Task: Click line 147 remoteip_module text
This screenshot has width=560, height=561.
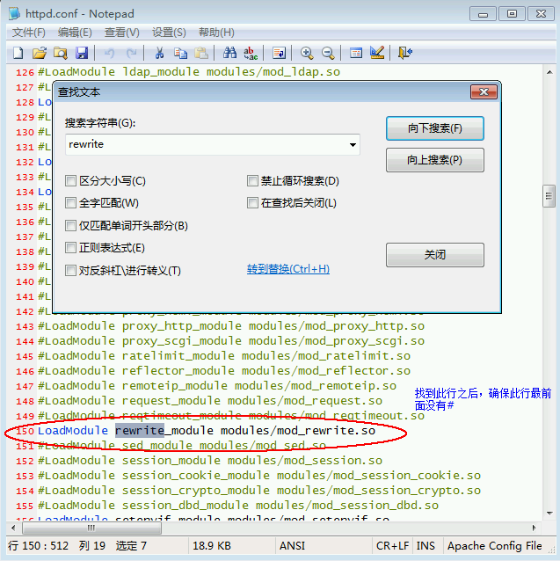Action: pos(217,386)
